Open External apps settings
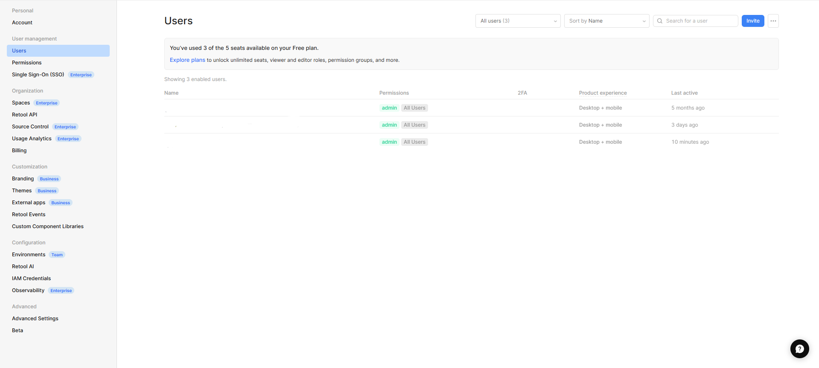Screen dimensions: 819x368 click(x=29, y=203)
